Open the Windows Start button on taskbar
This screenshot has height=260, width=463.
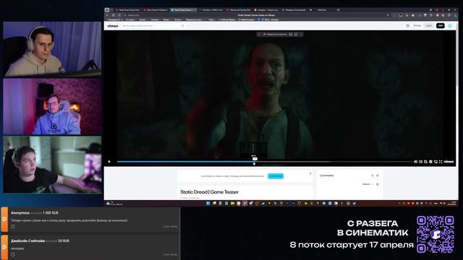tap(208, 204)
